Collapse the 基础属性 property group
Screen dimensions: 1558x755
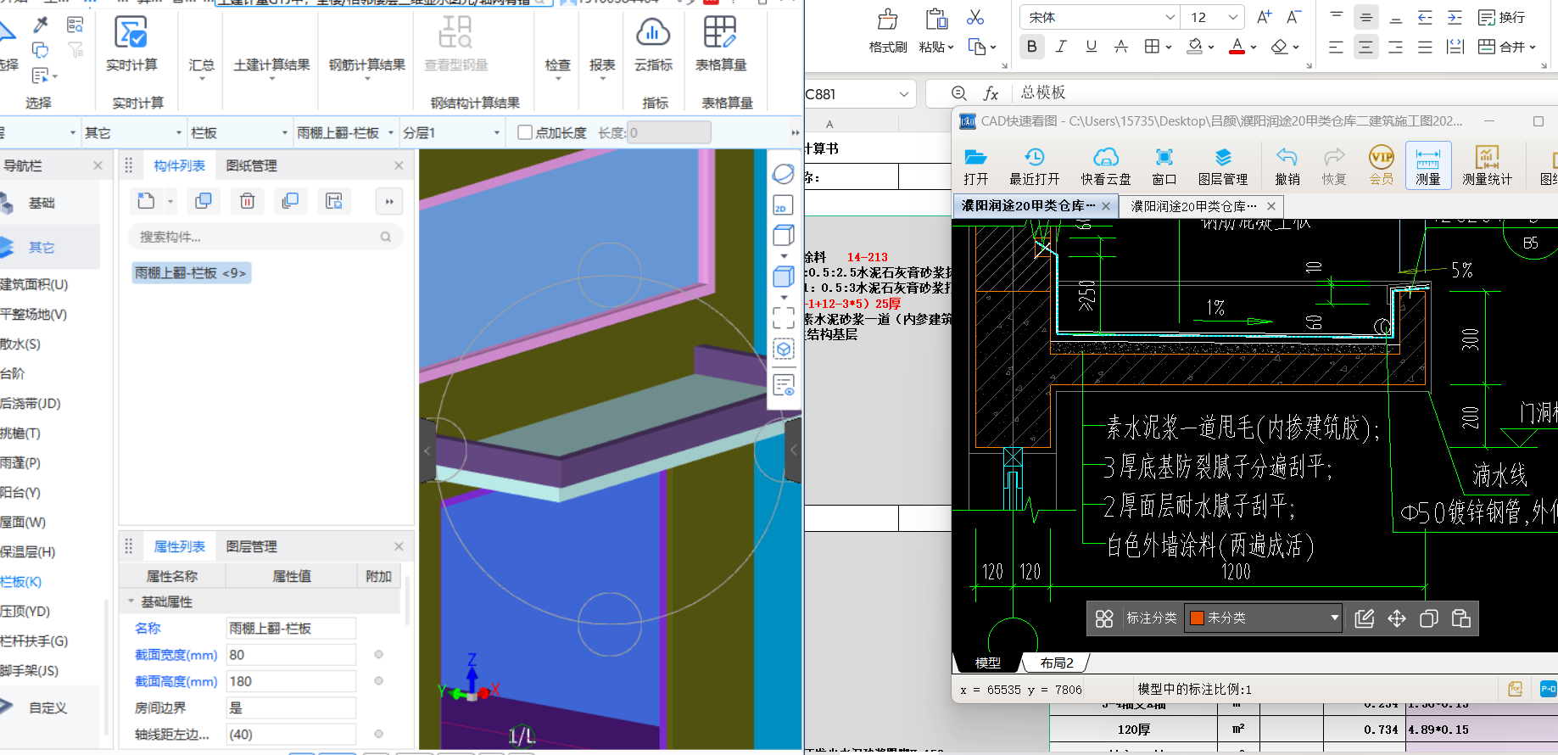(131, 601)
